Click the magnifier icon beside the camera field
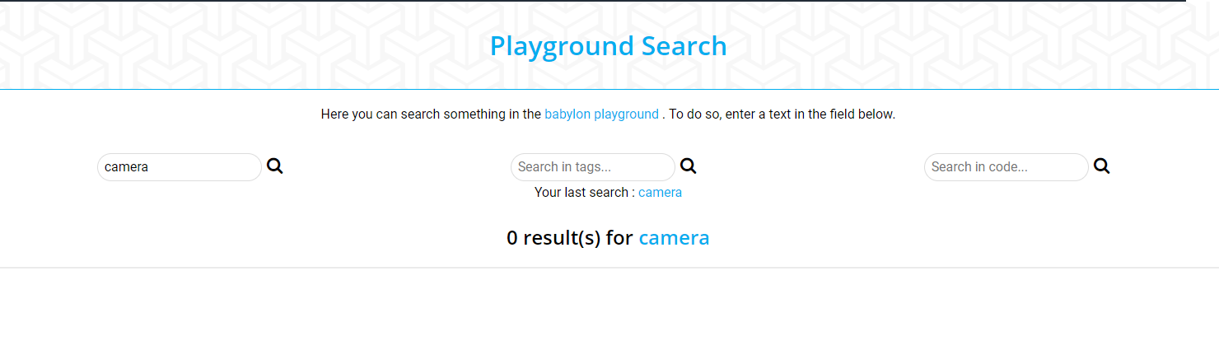The image size is (1219, 341). pos(275,166)
